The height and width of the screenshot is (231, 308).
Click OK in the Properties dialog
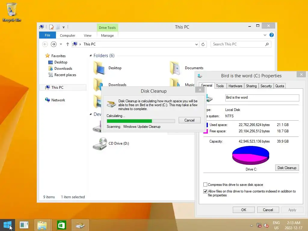coord(244,210)
